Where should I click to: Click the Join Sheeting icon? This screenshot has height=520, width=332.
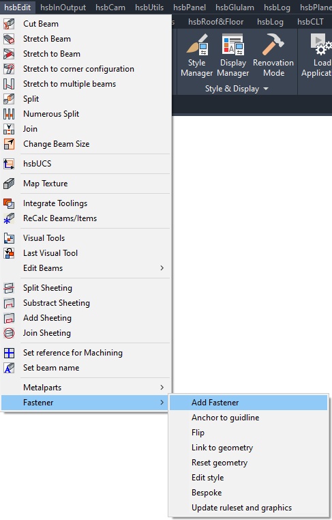click(9, 333)
